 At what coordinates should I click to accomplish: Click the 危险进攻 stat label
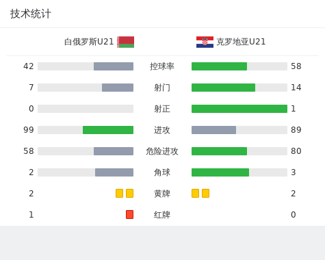(162, 151)
